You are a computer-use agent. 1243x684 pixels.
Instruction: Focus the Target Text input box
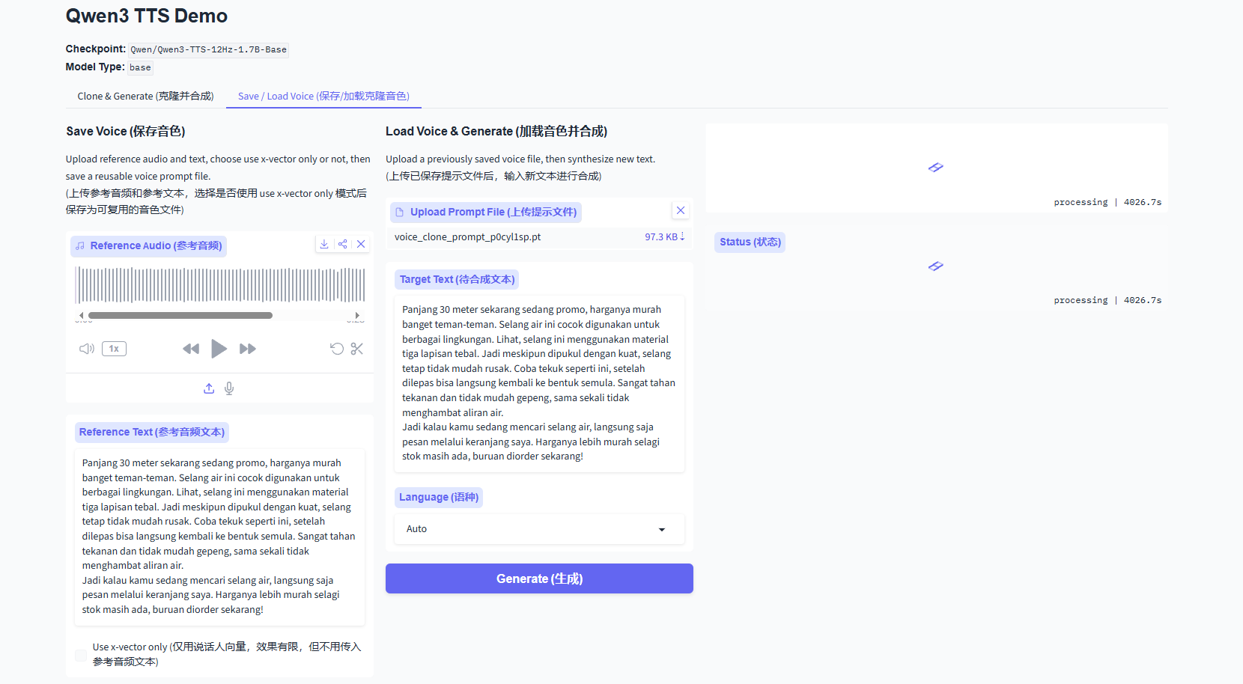[x=539, y=383]
